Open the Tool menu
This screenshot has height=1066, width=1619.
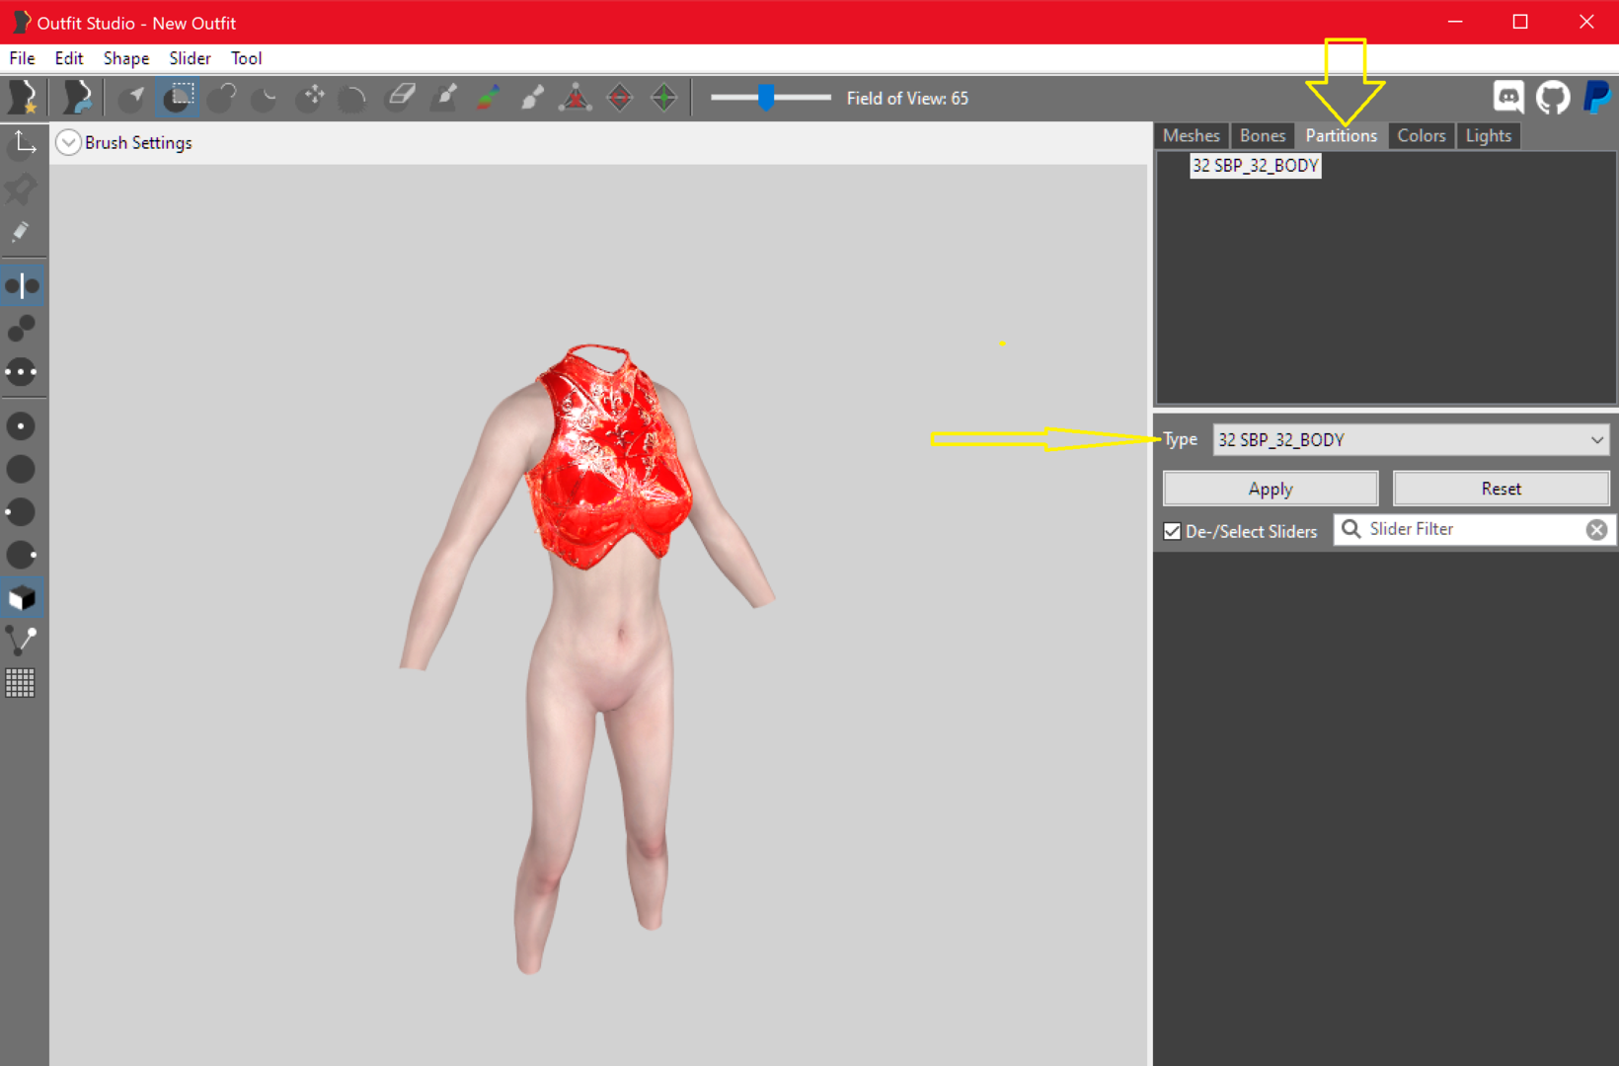pyautogui.click(x=247, y=58)
